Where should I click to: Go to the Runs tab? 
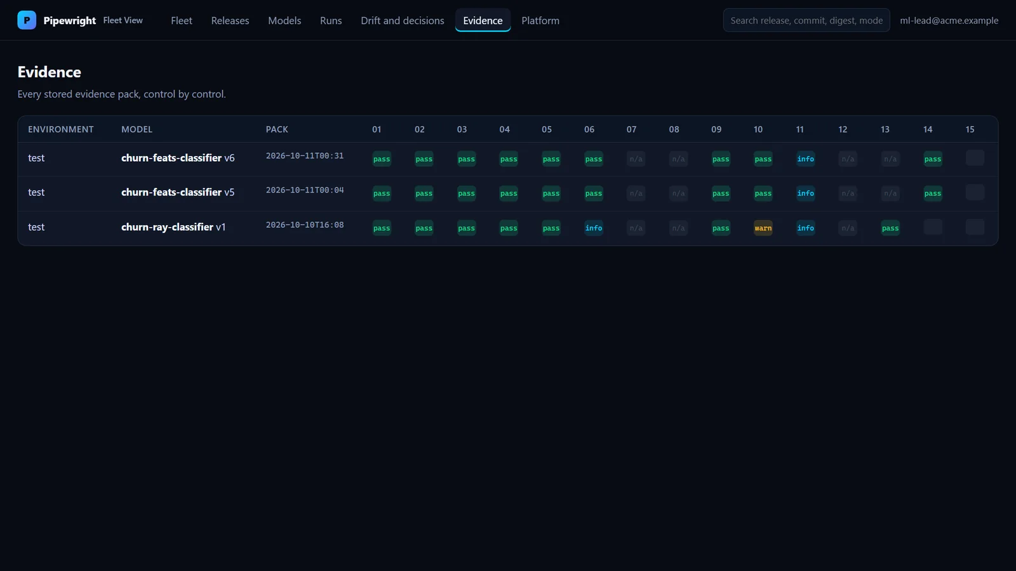click(x=331, y=20)
